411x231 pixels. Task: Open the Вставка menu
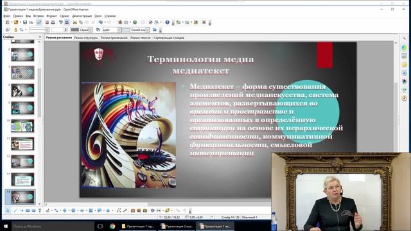(39, 16)
